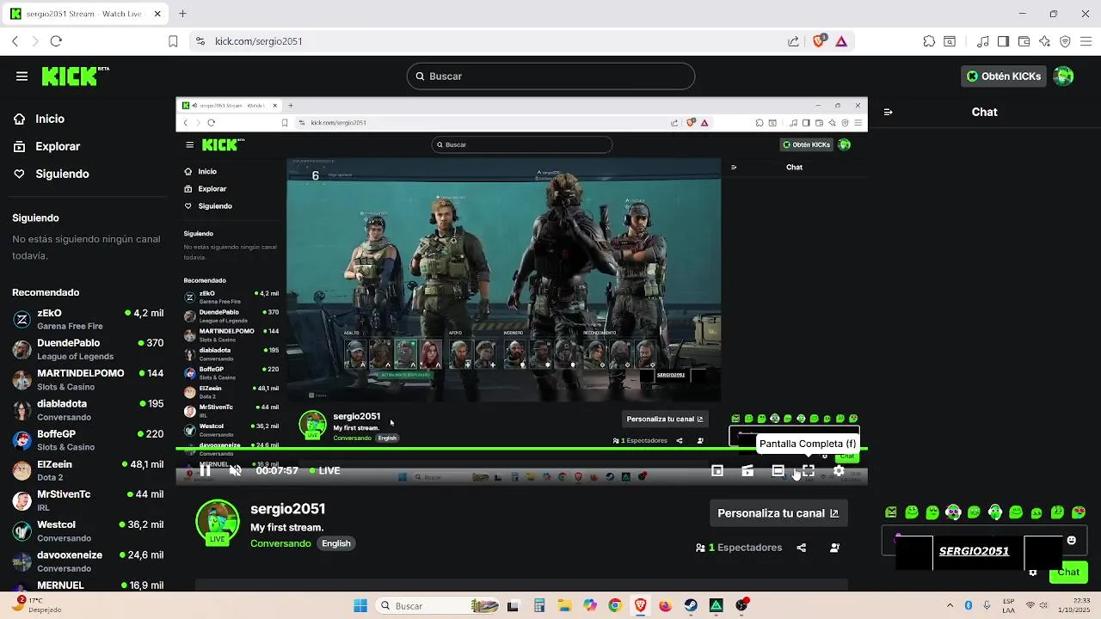Open the Windows Start menu
The height and width of the screenshot is (619, 1101).
pyautogui.click(x=360, y=605)
